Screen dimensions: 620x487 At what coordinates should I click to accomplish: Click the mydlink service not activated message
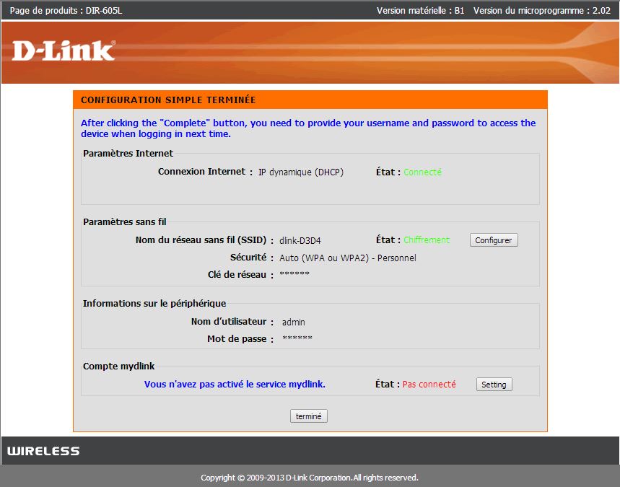[x=235, y=385]
